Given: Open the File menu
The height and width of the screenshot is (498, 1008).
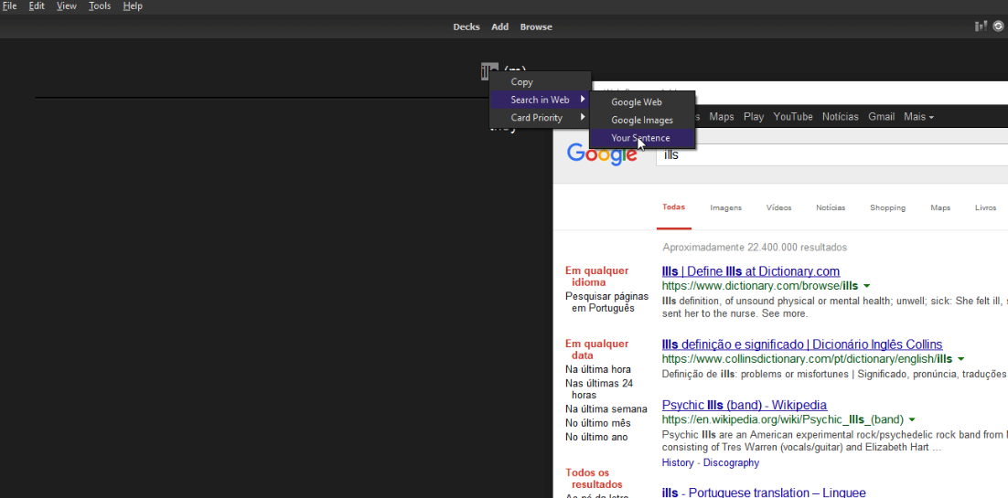Looking at the screenshot, I should click(10, 5).
